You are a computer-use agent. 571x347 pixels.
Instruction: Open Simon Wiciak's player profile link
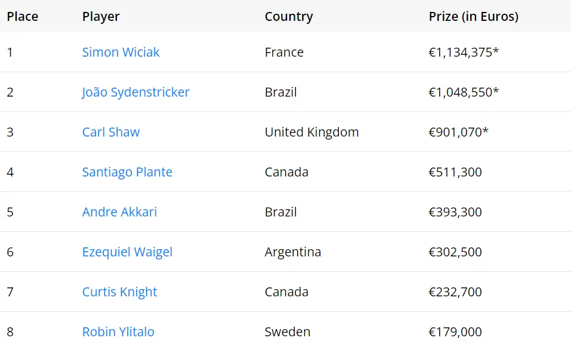121,52
